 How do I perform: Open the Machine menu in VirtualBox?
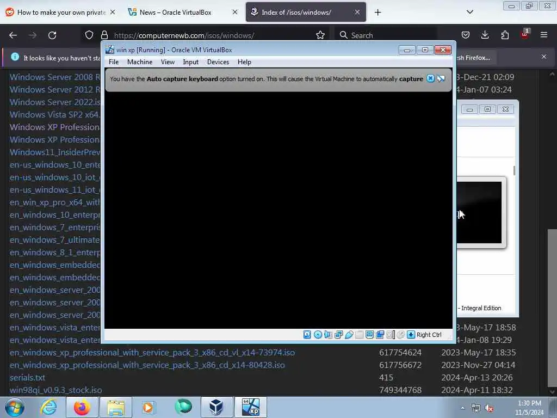pos(140,62)
